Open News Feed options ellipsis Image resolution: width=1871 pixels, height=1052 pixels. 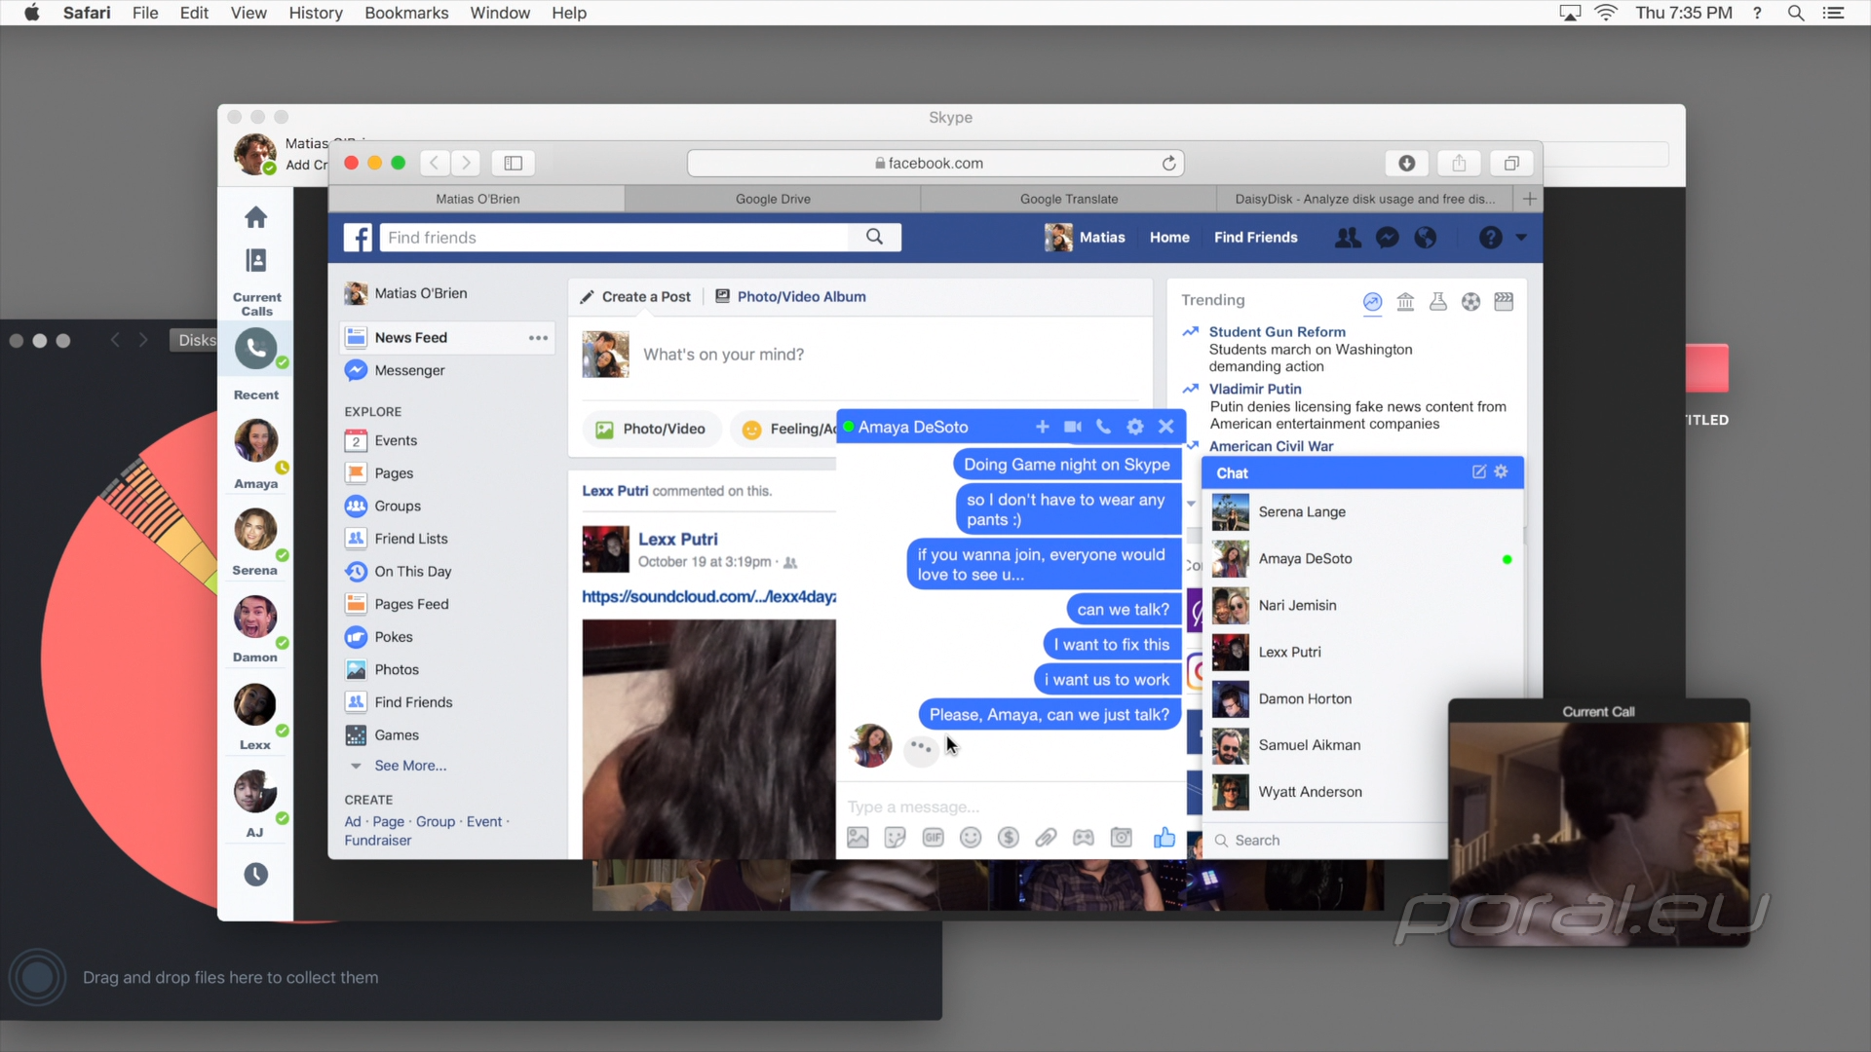tap(538, 338)
